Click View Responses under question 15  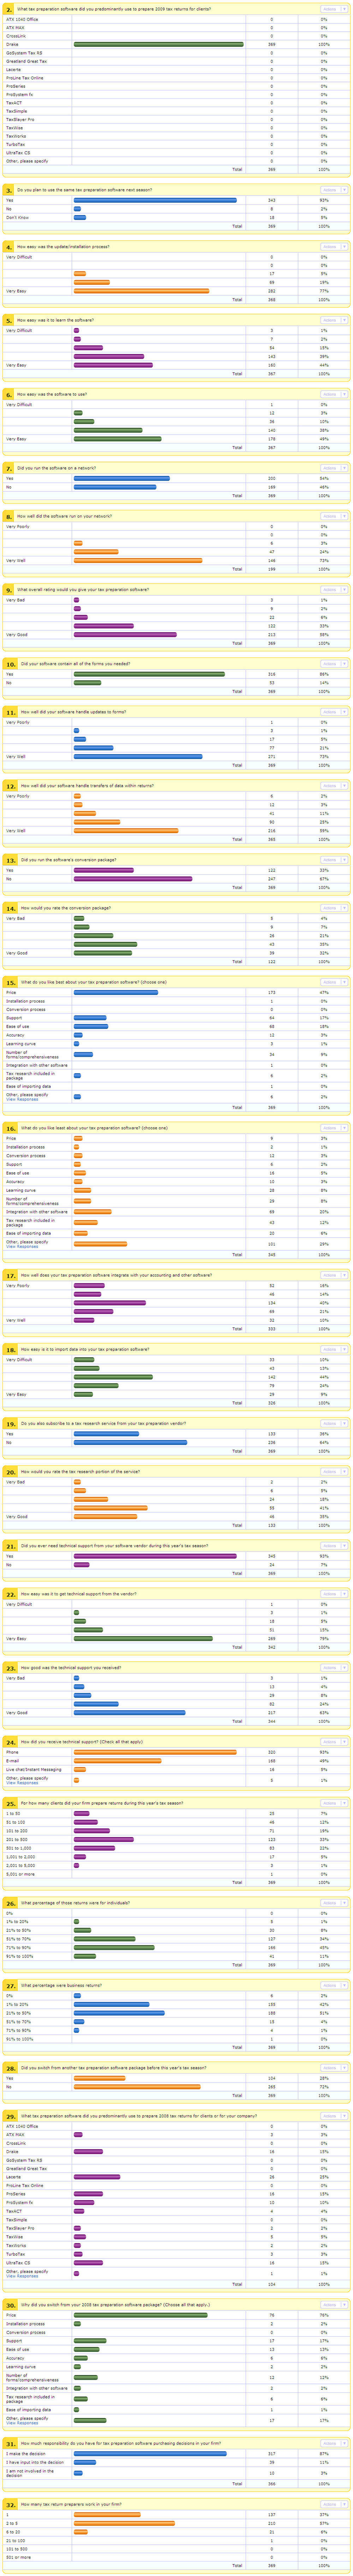tap(22, 1099)
